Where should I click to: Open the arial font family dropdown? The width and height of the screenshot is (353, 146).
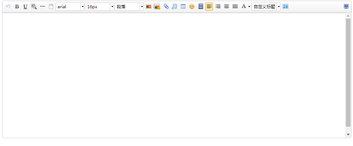(x=70, y=6)
